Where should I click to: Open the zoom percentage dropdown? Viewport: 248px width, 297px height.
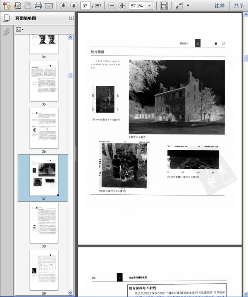149,6
